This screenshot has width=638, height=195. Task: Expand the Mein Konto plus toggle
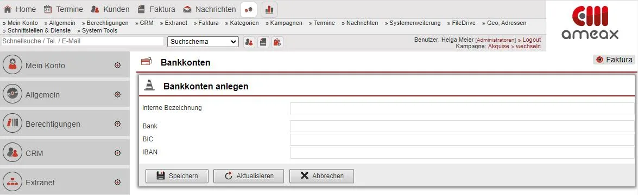pyautogui.click(x=118, y=65)
